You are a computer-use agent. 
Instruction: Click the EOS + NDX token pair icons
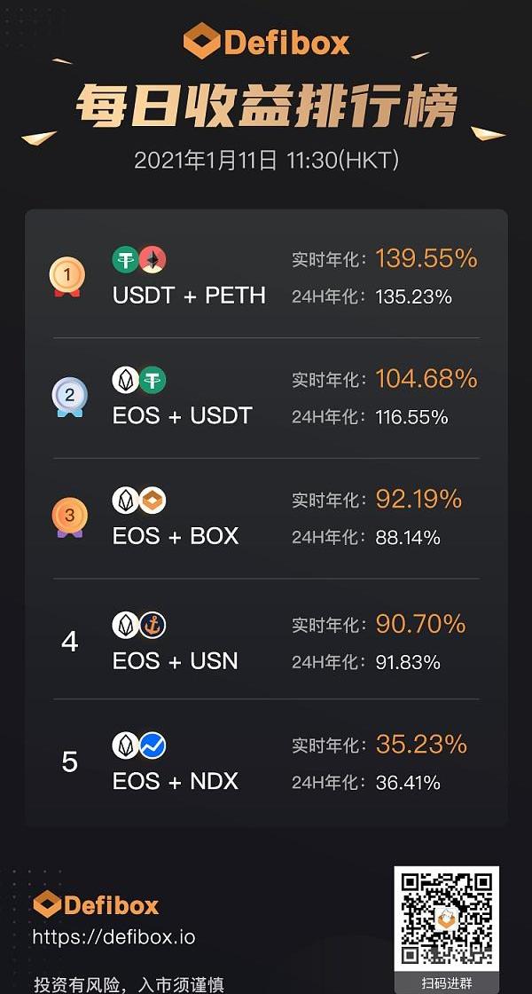pyautogui.click(x=139, y=745)
